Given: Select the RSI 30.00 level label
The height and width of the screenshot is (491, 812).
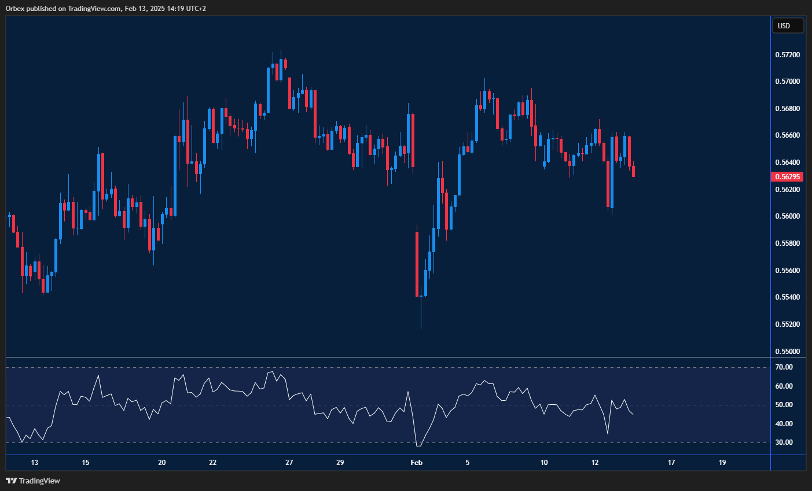Looking at the screenshot, I should click(784, 442).
